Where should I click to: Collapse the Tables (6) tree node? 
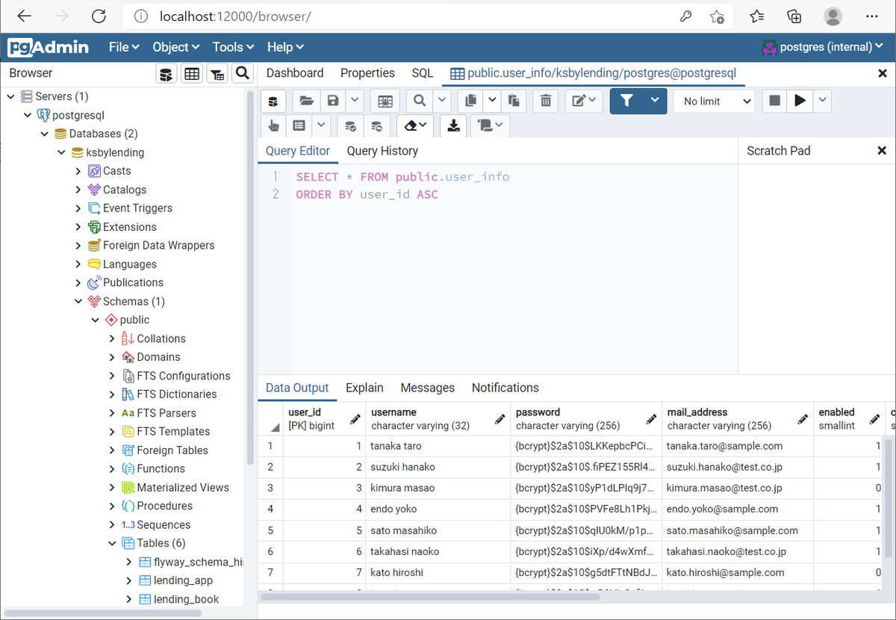pyautogui.click(x=113, y=543)
